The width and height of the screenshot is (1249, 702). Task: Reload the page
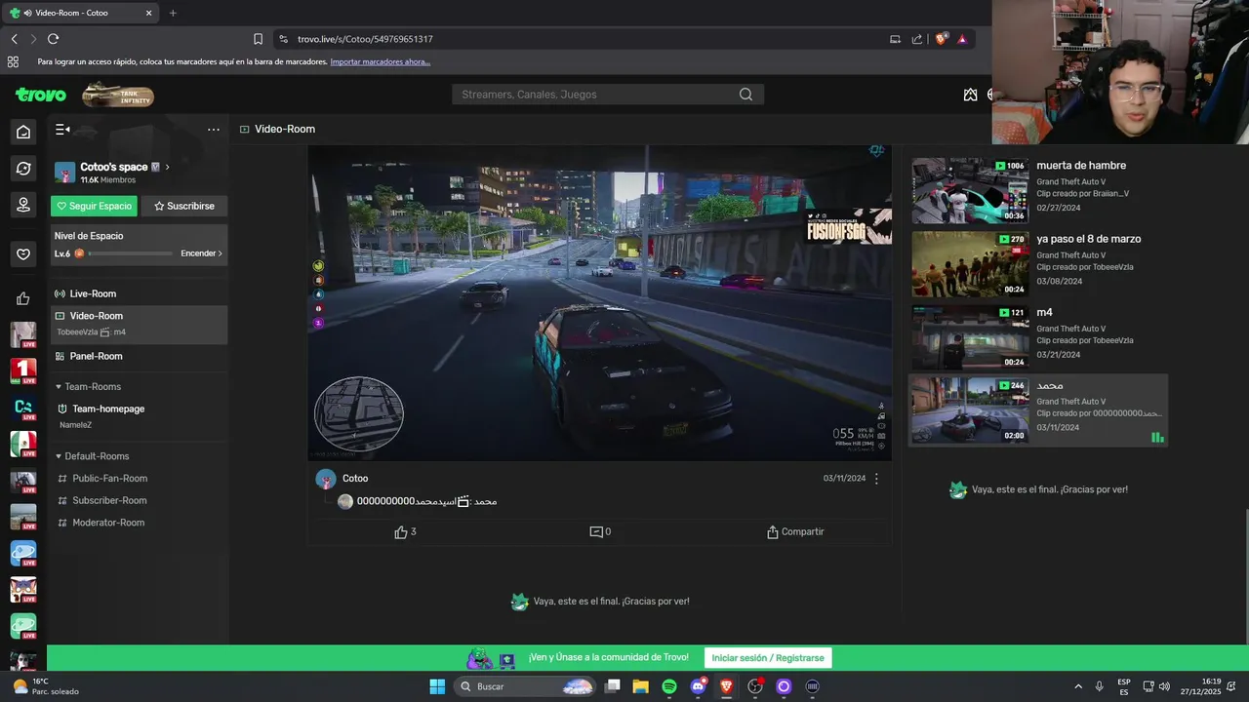click(53, 39)
